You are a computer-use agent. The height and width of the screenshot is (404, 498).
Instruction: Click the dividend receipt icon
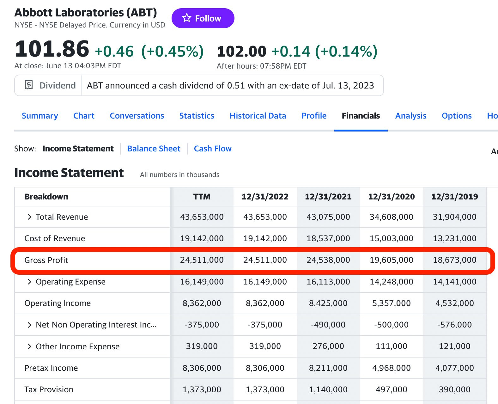click(x=29, y=85)
